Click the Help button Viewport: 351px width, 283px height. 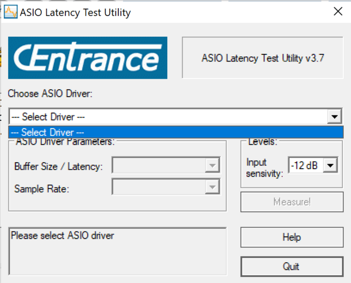pos(292,237)
